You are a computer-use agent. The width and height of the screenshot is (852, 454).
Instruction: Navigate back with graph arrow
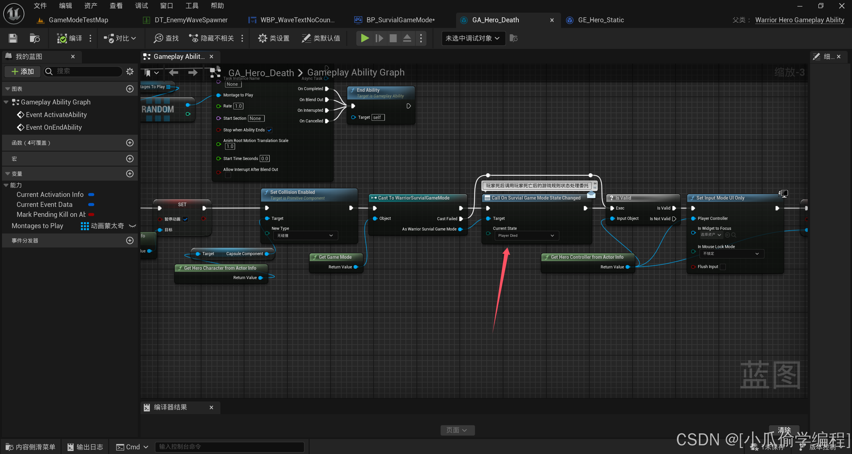pyautogui.click(x=173, y=72)
